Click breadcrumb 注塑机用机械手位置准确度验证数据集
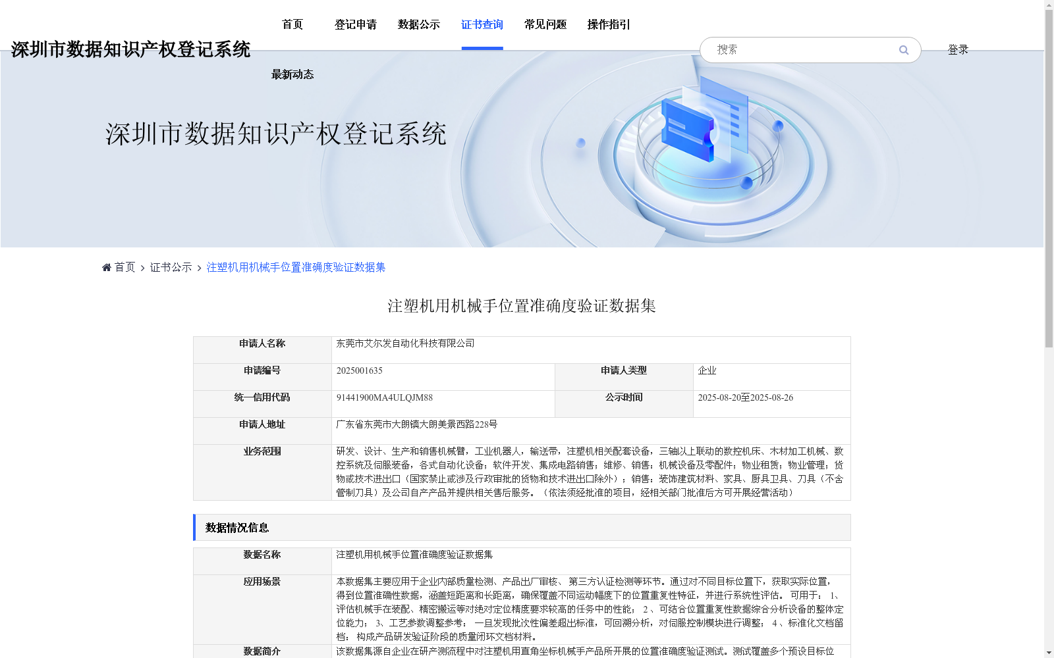The width and height of the screenshot is (1054, 658). click(x=296, y=267)
